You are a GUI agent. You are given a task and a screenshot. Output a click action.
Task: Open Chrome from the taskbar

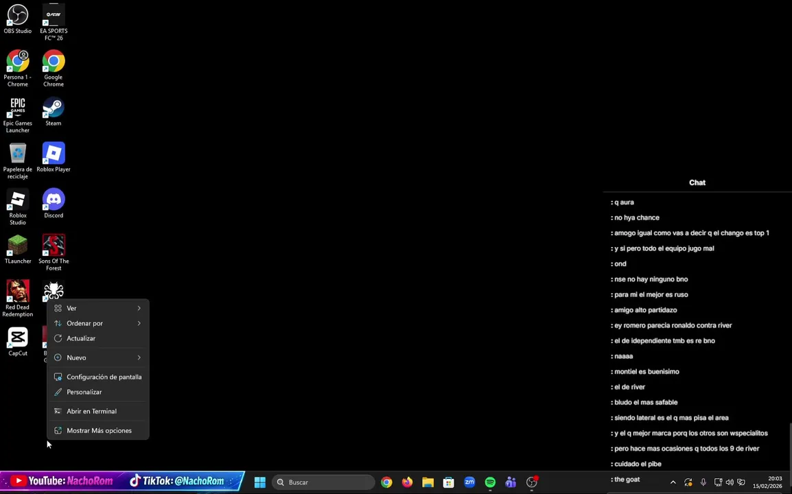coord(386,482)
